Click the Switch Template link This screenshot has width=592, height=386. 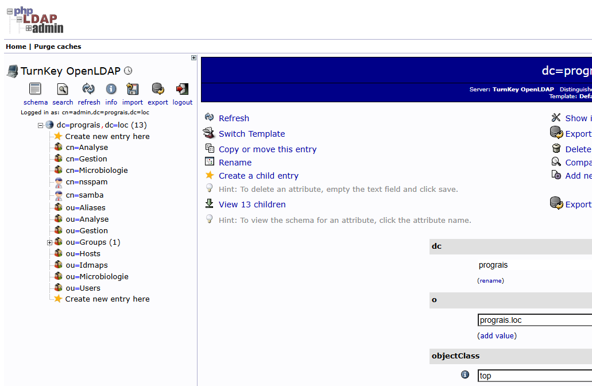coord(252,134)
